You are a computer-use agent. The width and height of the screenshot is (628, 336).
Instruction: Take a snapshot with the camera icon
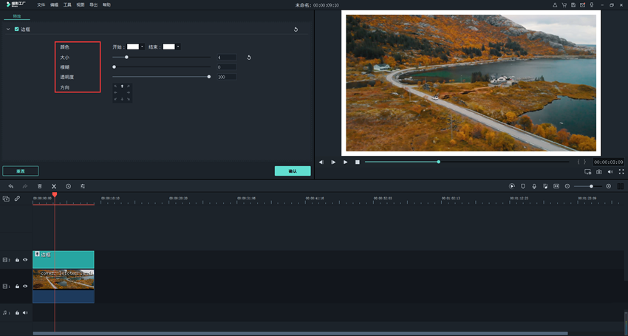(x=598, y=172)
